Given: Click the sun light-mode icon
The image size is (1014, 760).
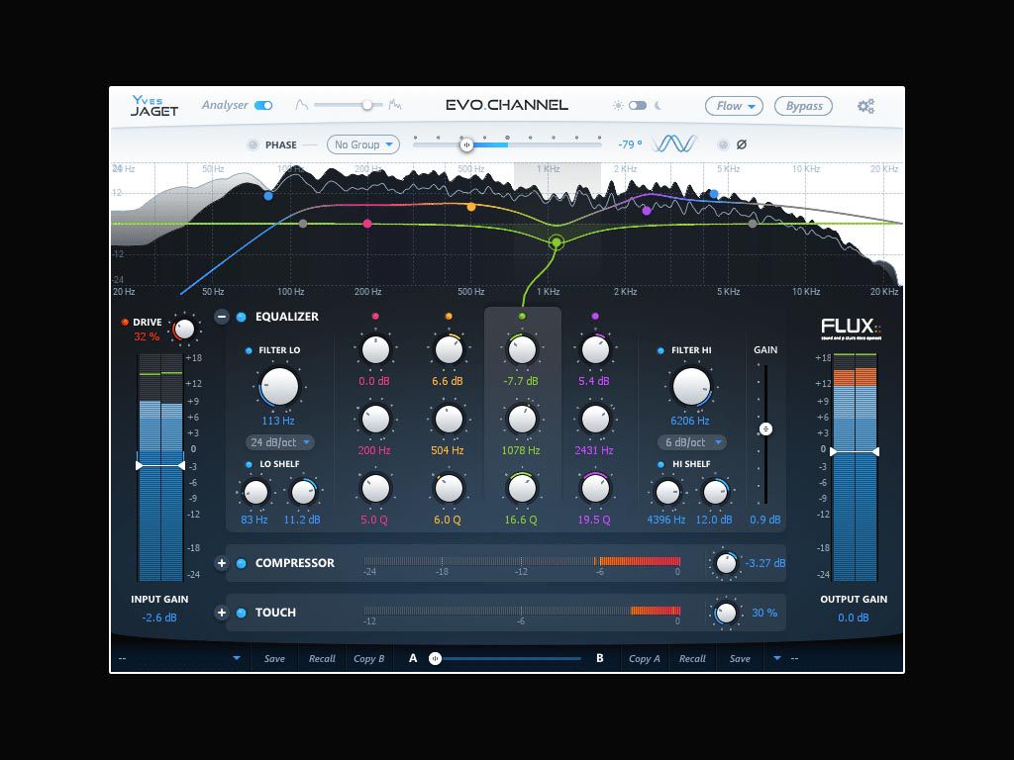Looking at the screenshot, I should click(618, 105).
